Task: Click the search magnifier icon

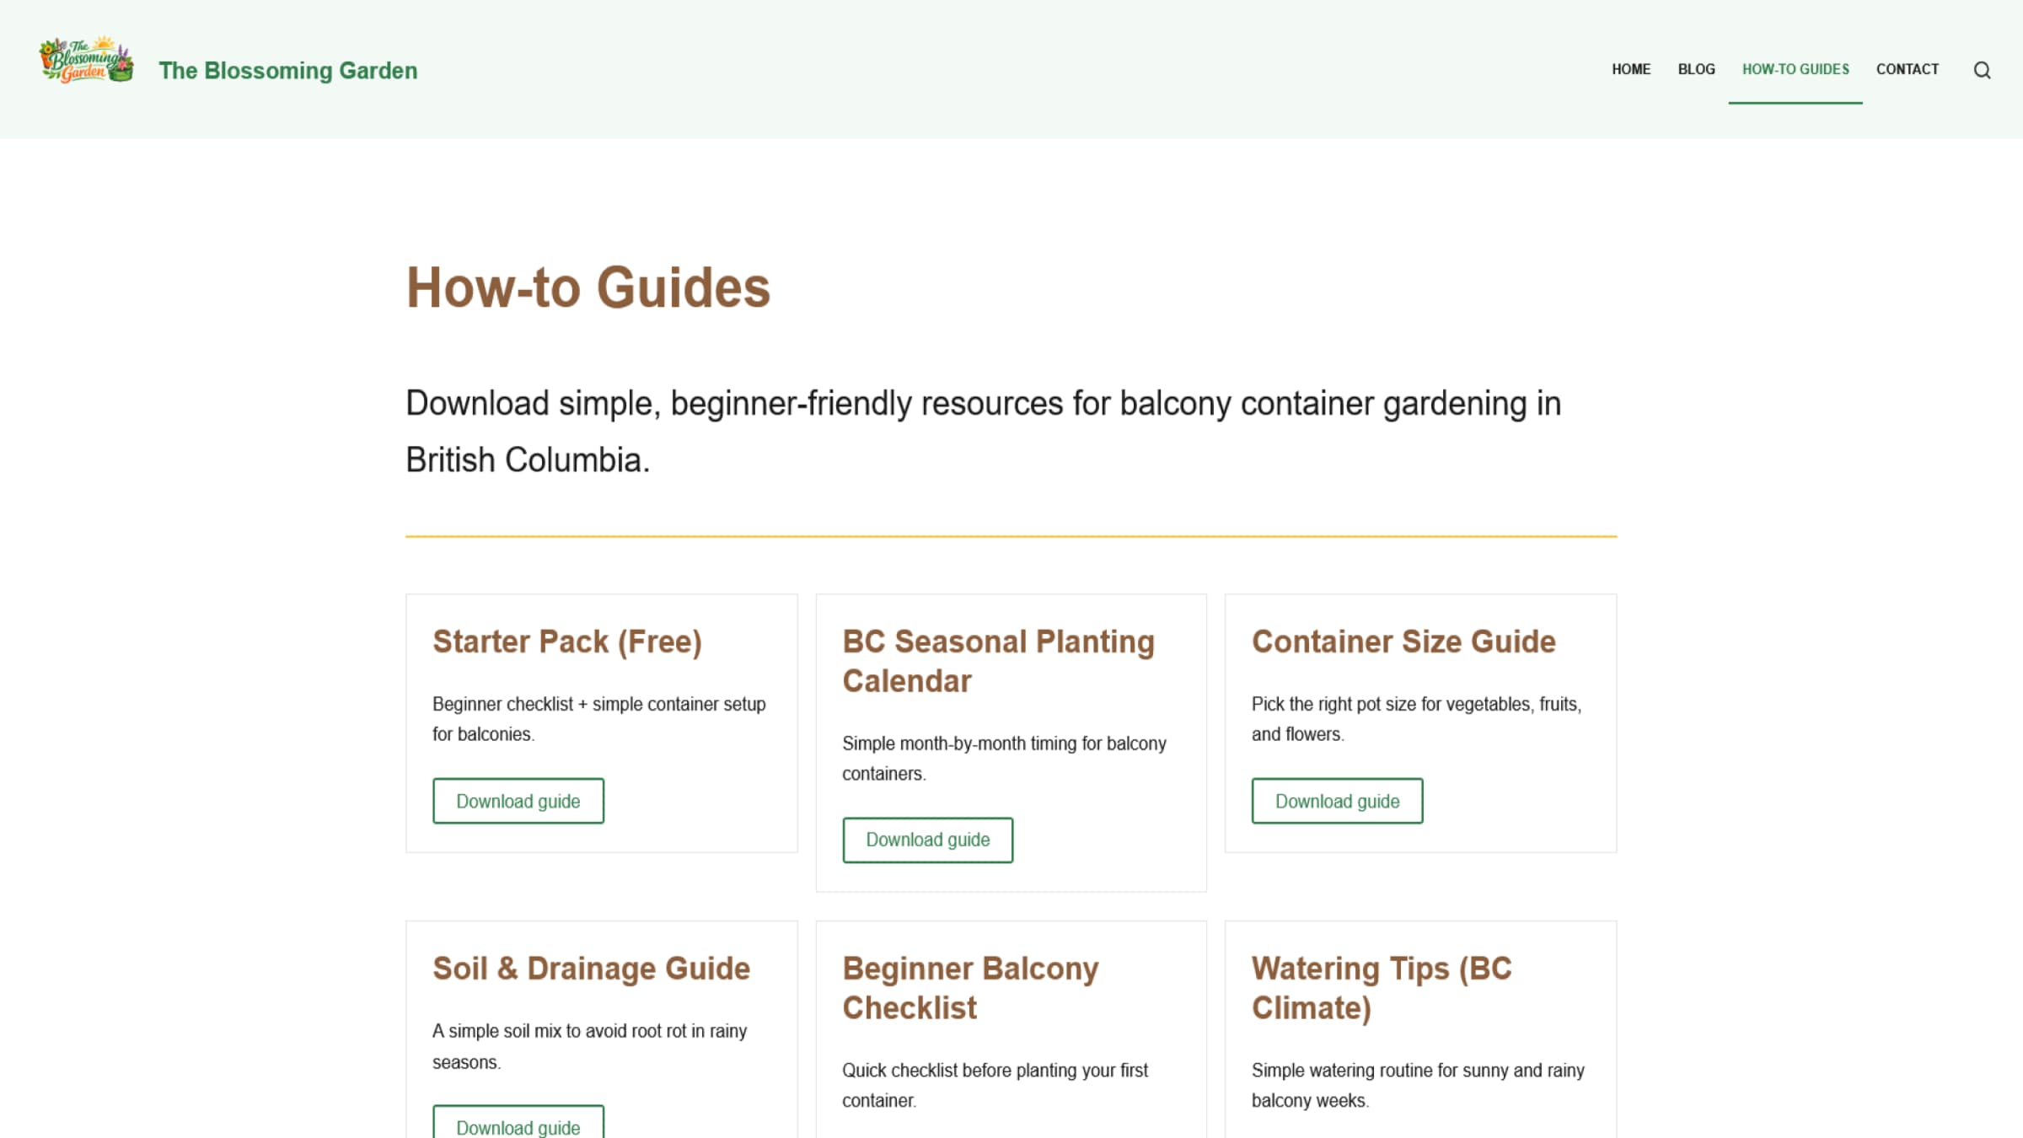Action: click(x=1982, y=70)
